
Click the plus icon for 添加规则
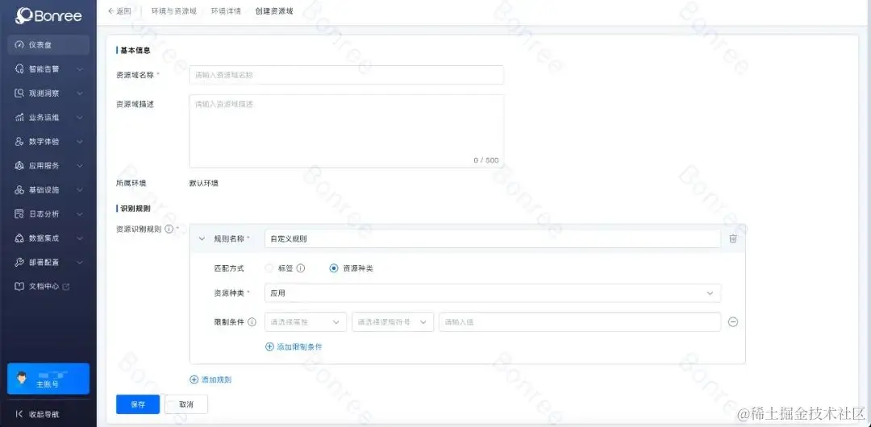(x=194, y=379)
